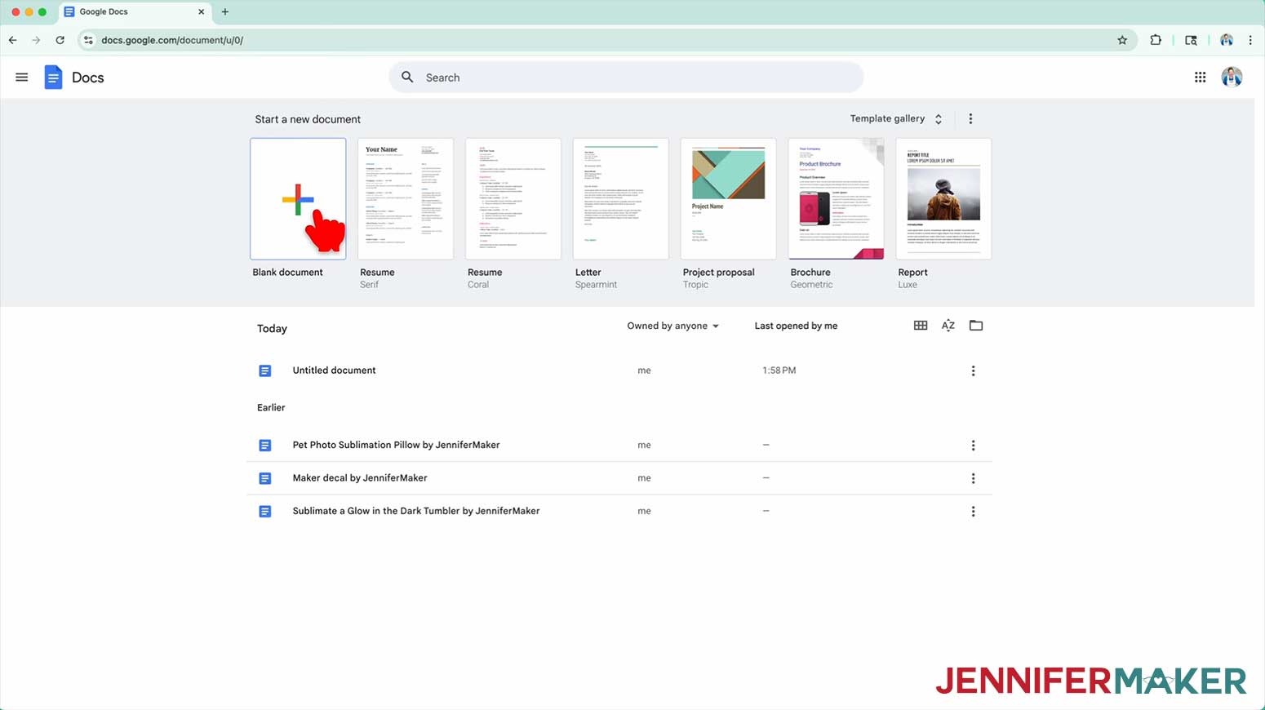Select the Google Docs browser tab
The width and height of the screenshot is (1265, 710).
(135, 11)
